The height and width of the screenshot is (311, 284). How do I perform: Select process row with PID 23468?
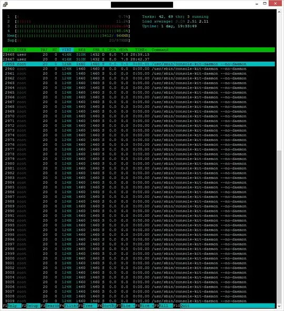[139, 55]
